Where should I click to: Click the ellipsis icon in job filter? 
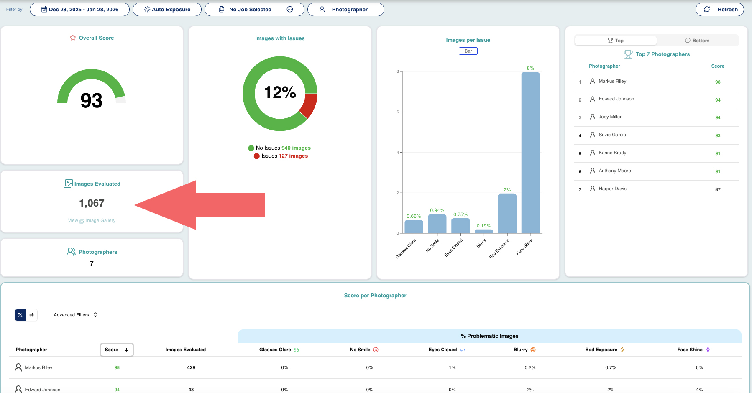point(290,9)
